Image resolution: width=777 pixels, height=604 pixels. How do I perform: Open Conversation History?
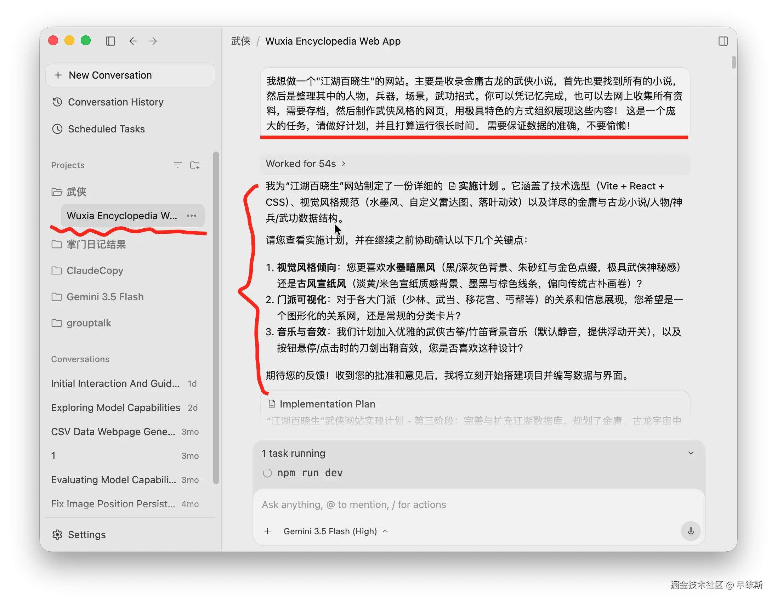point(115,102)
